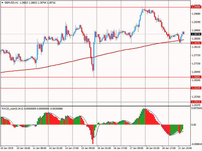
Task: Click the MACD scale maximum 0.0075642 label
Action: click(197, 108)
